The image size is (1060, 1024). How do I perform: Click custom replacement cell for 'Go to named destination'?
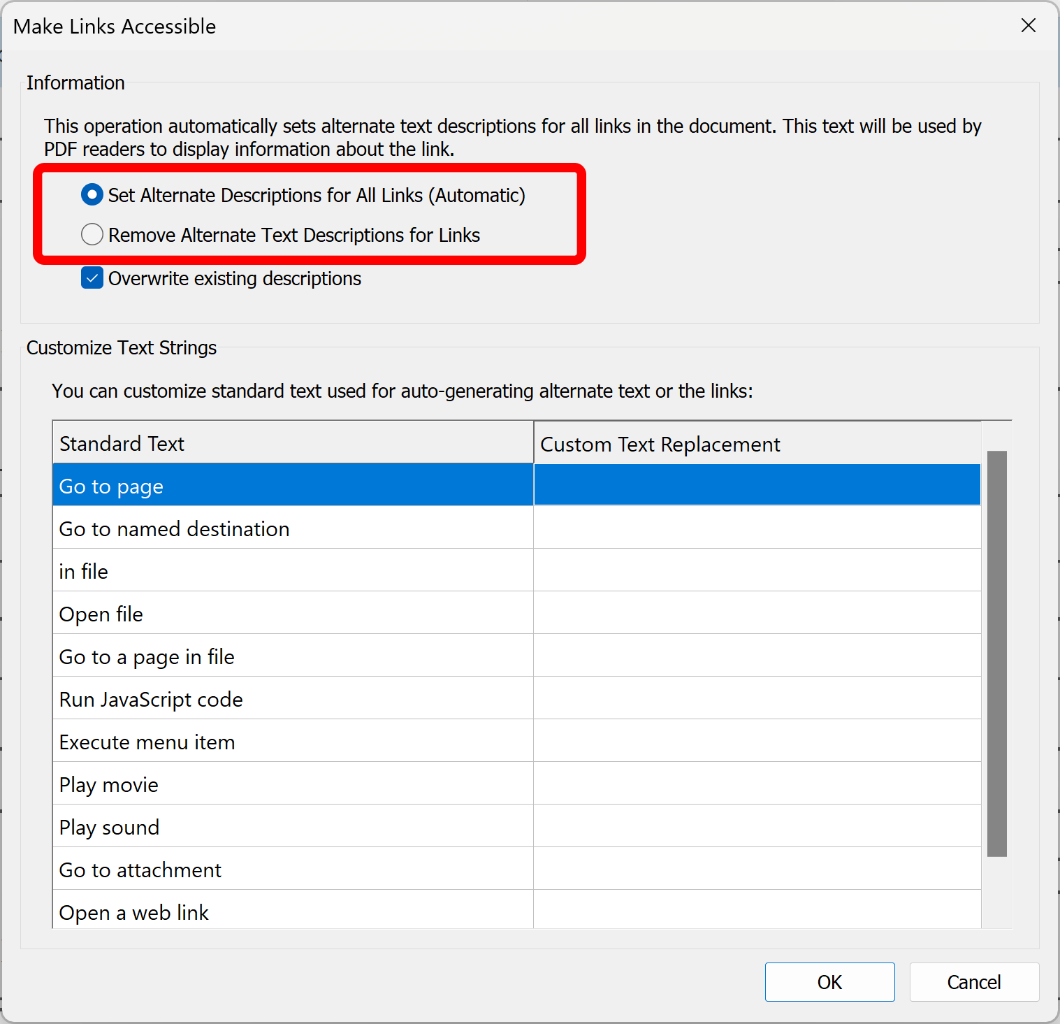[x=757, y=528]
